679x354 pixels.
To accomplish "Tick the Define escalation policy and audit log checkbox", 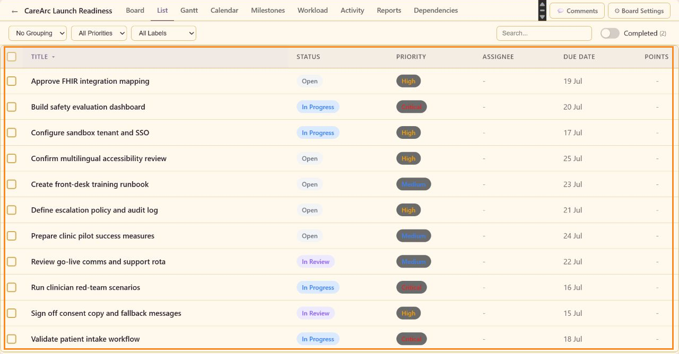I will 12,210.
